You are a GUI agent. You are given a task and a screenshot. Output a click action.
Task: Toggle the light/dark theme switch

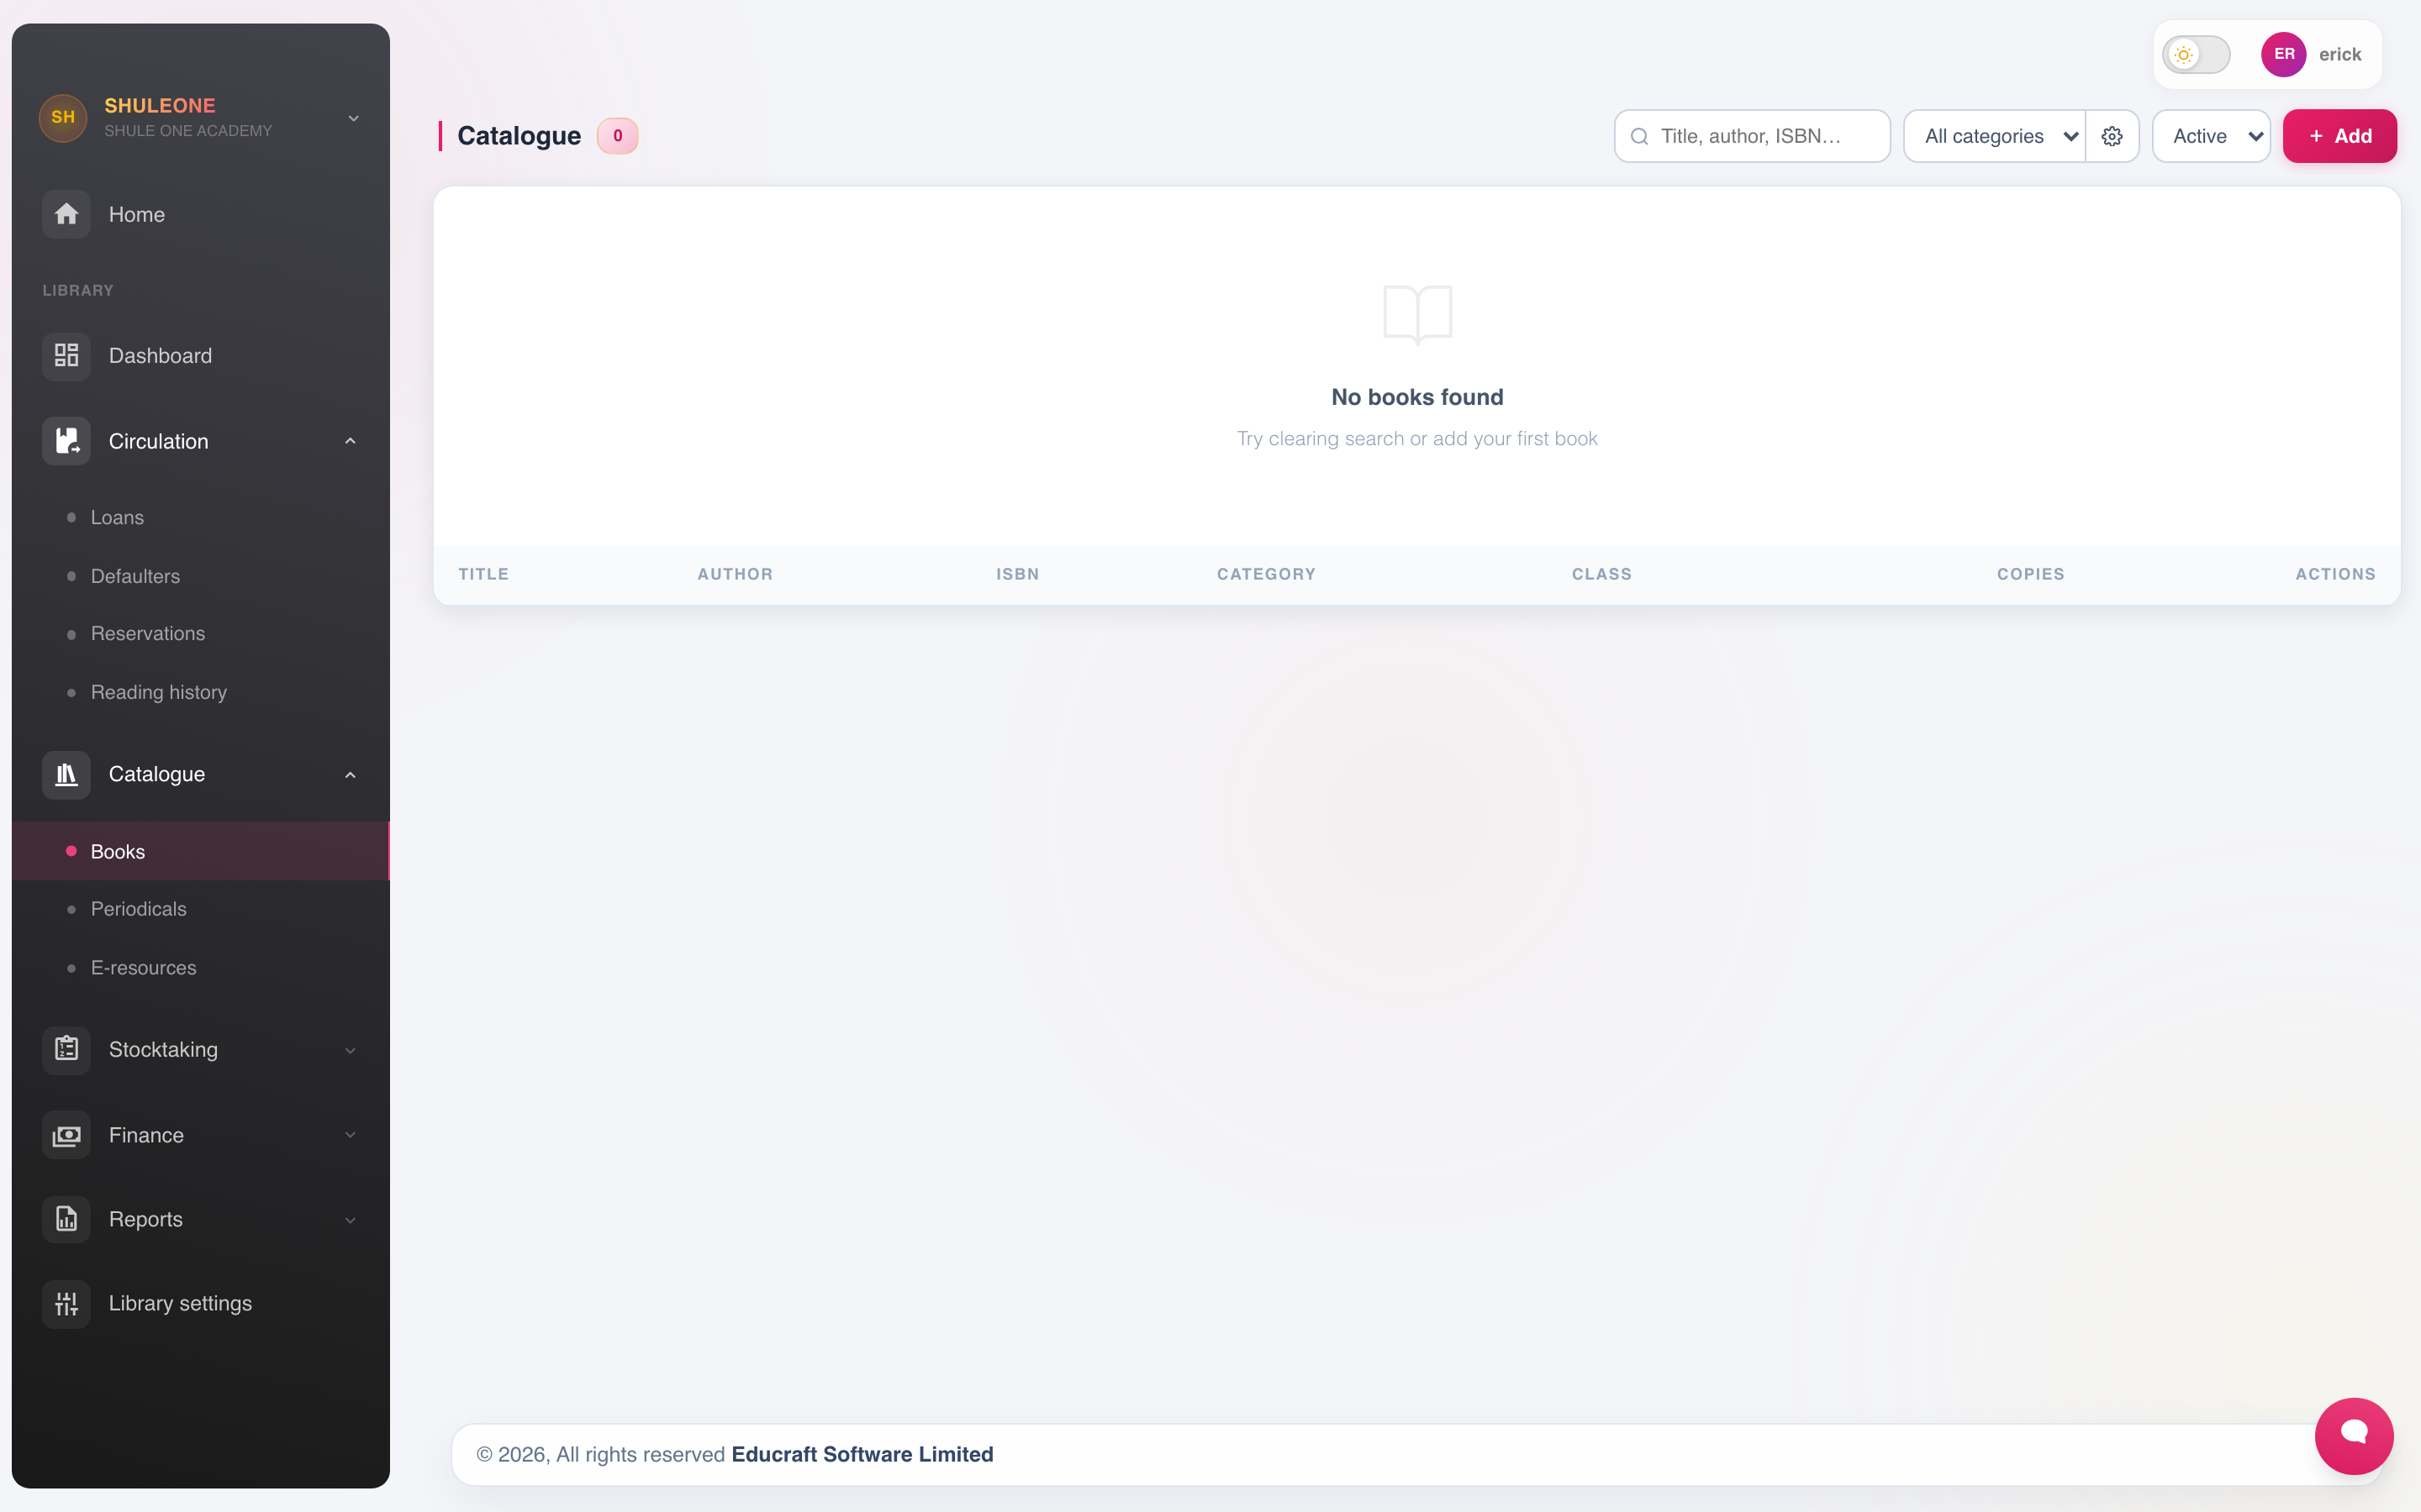pyautogui.click(x=2196, y=54)
